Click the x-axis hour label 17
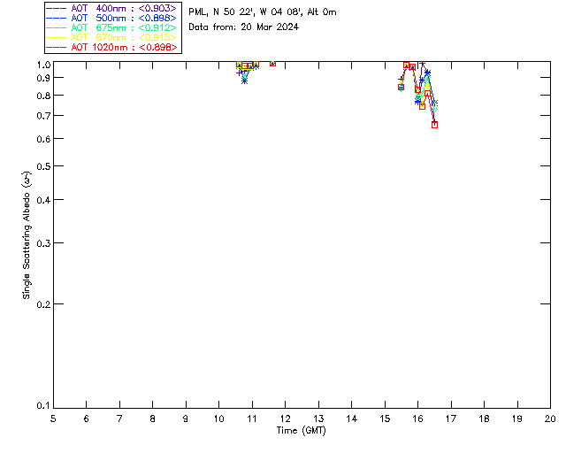 pos(451,419)
